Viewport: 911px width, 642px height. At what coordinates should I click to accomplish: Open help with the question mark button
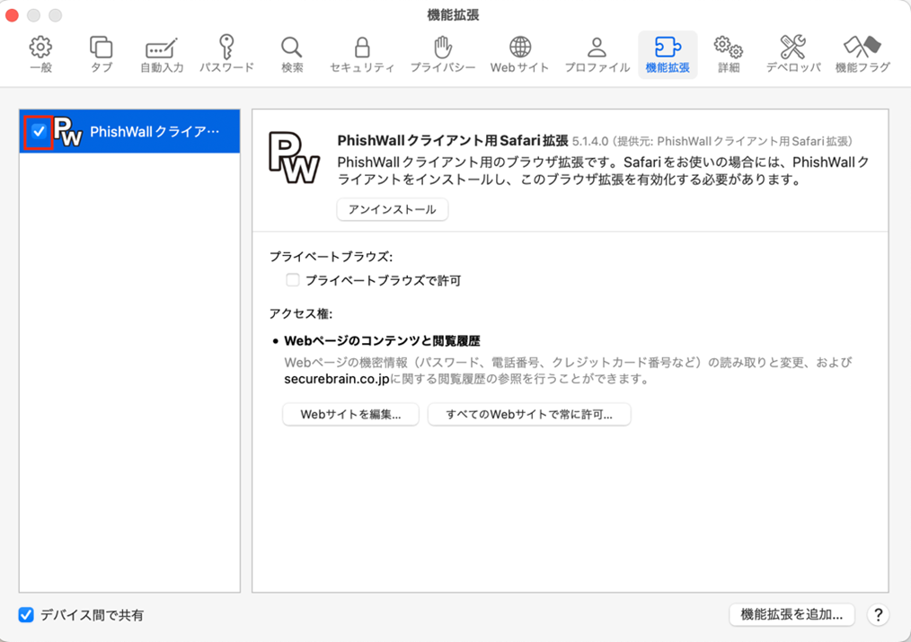click(878, 615)
